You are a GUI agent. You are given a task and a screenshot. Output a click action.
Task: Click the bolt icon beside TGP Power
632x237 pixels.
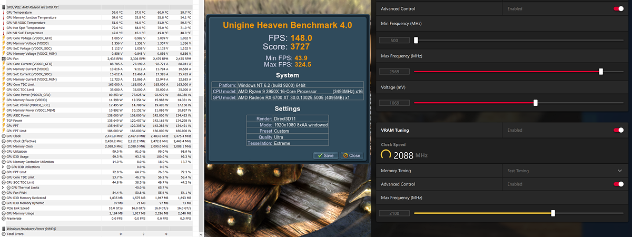click(4, 120)
